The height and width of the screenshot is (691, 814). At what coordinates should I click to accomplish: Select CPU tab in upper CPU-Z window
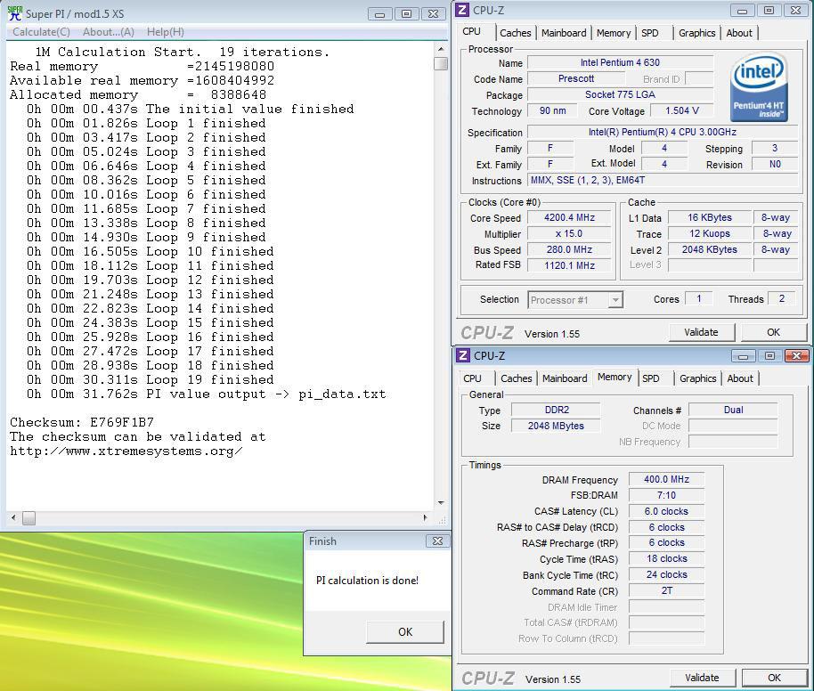coord(471,31)
